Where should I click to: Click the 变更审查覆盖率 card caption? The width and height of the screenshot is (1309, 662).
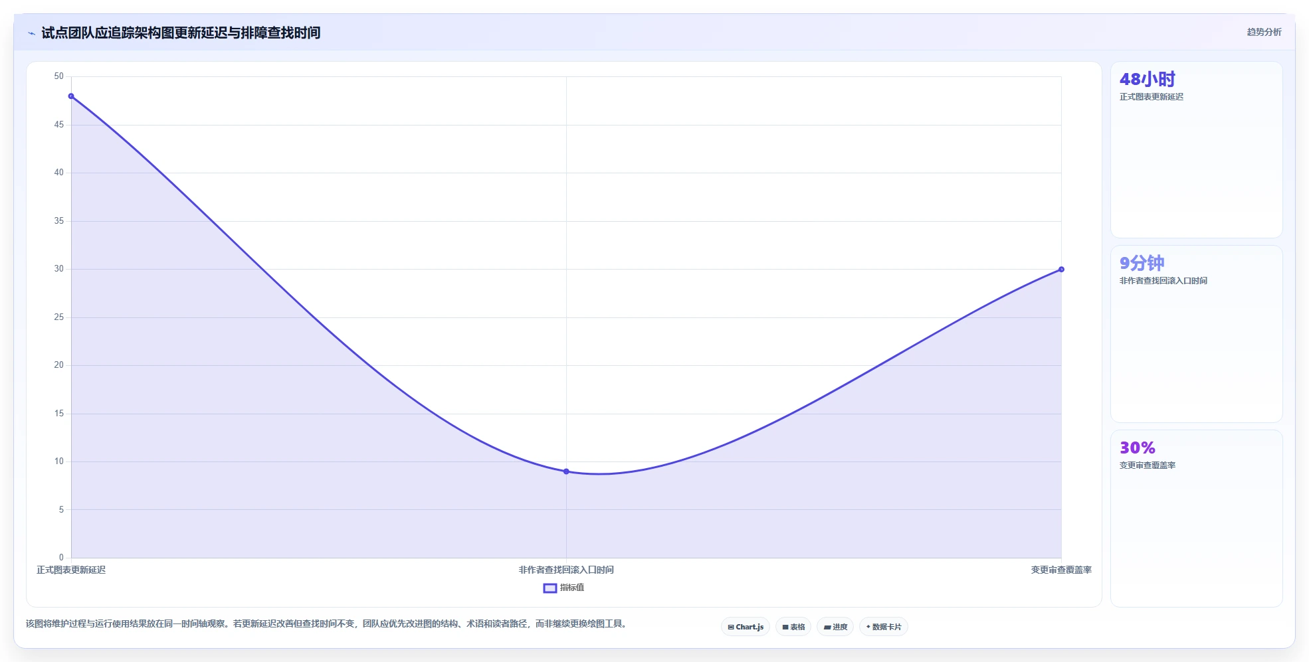1148,465
